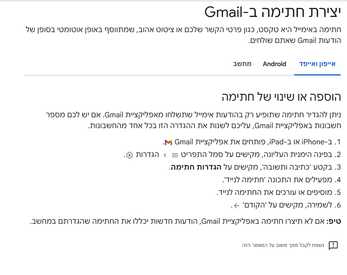
Task: Click the chevron arrow before 'הגדרות'
Action: pyautogui.click(x=165, y=155)
